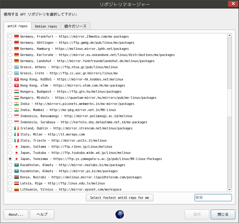Click the 適用 apply button
Image resolution: width=239 pixels, height=223 pixels.
point(197,214)
